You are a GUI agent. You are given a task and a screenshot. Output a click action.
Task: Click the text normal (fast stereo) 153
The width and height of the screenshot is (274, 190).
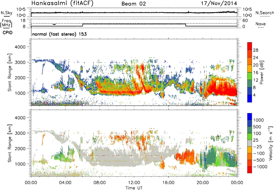(x=59, y=34)
